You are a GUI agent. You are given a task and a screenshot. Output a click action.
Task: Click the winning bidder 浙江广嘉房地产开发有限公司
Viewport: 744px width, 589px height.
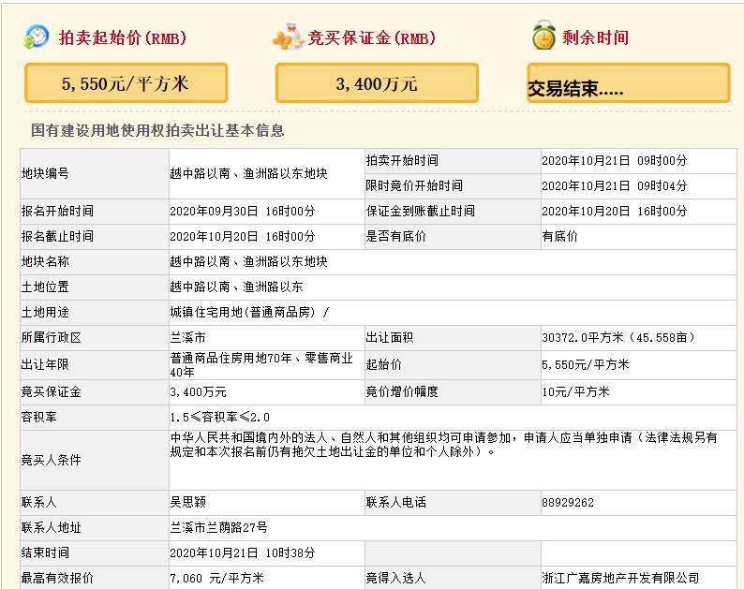click(620, 579)
